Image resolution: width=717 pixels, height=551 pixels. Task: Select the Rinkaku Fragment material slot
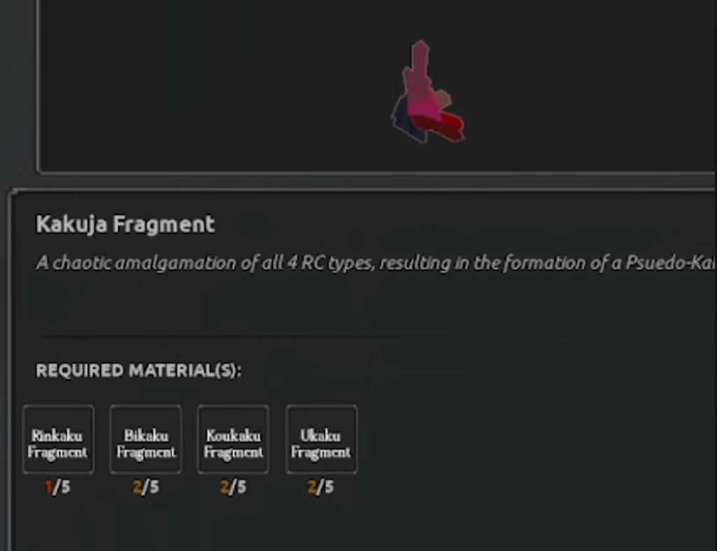tap(58, 439)
